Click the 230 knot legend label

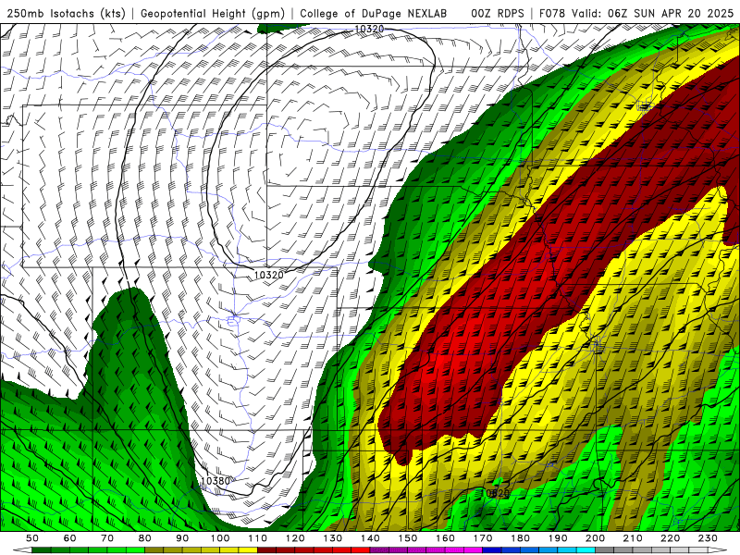[708, 538]
